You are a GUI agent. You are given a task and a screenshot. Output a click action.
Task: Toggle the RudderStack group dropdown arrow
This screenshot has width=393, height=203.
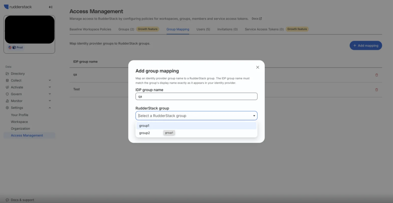[x=254, y=116]
